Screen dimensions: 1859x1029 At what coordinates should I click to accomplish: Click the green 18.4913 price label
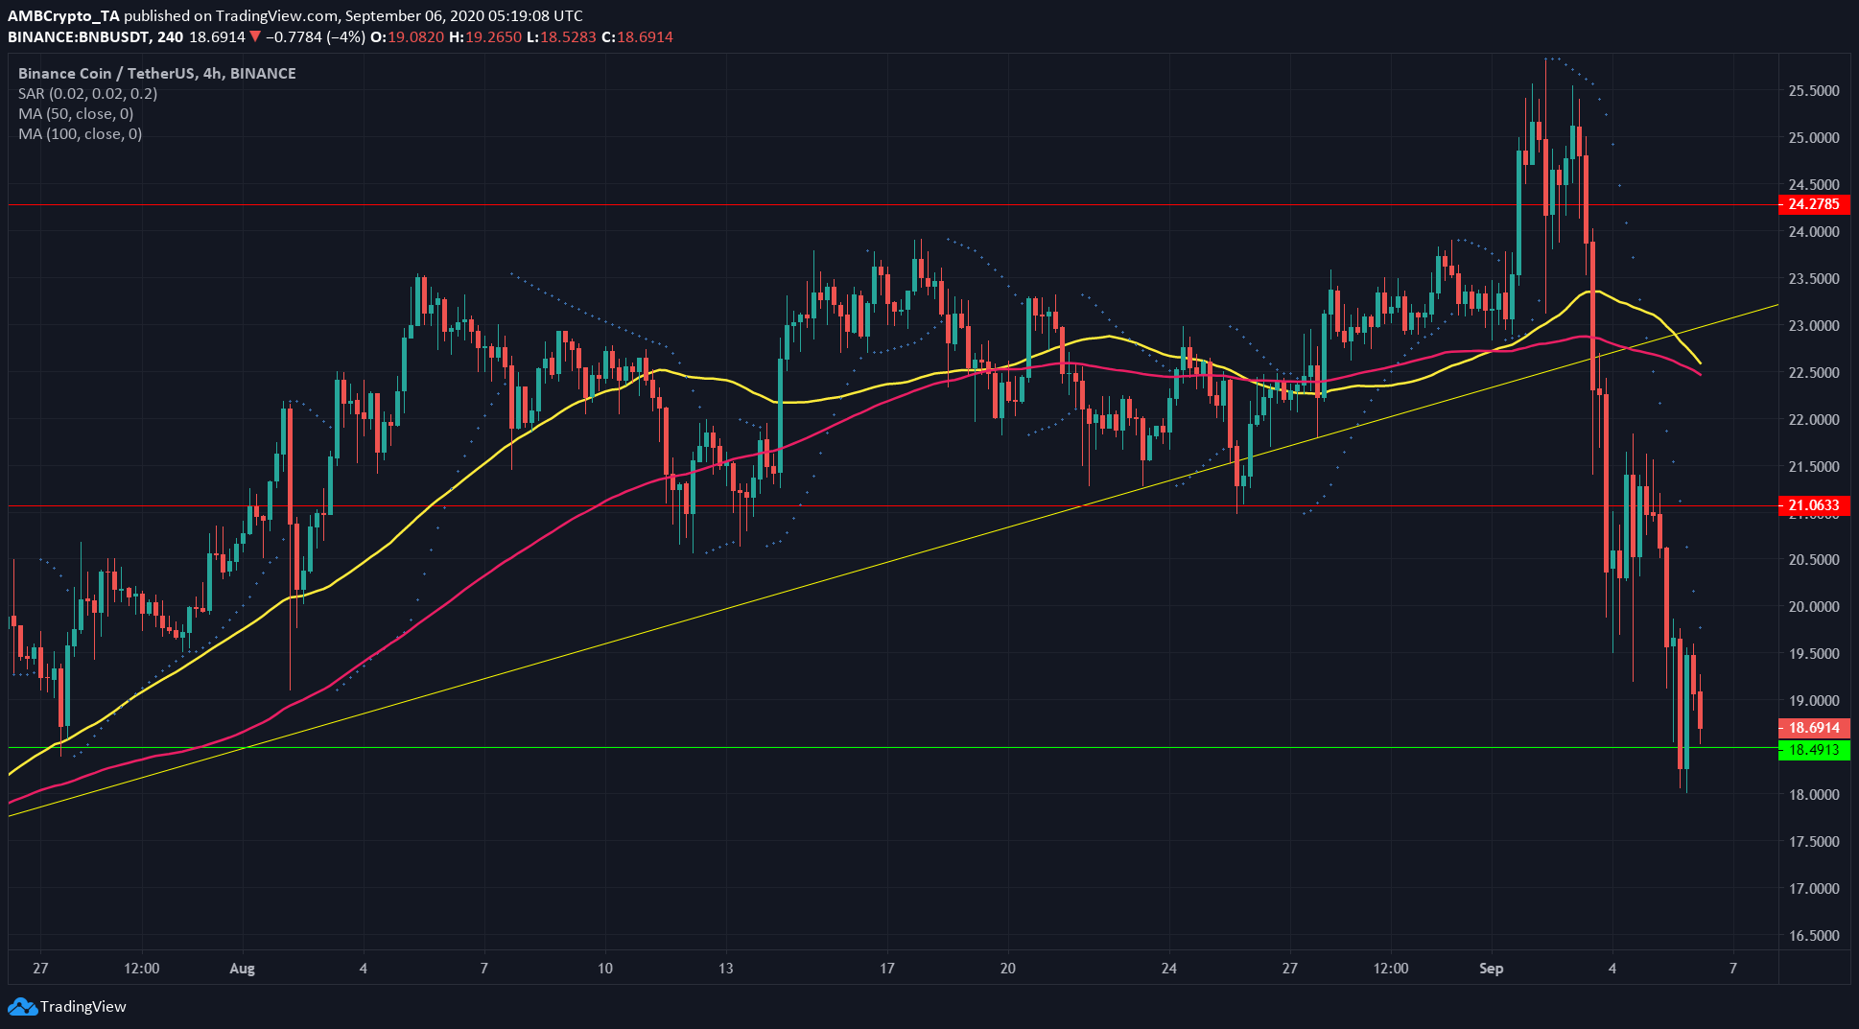pyautogui.click(x=1814, y=750)
